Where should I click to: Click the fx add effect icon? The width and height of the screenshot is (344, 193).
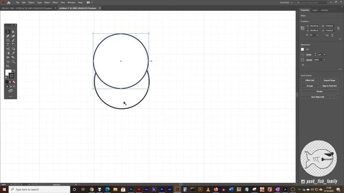303,65
